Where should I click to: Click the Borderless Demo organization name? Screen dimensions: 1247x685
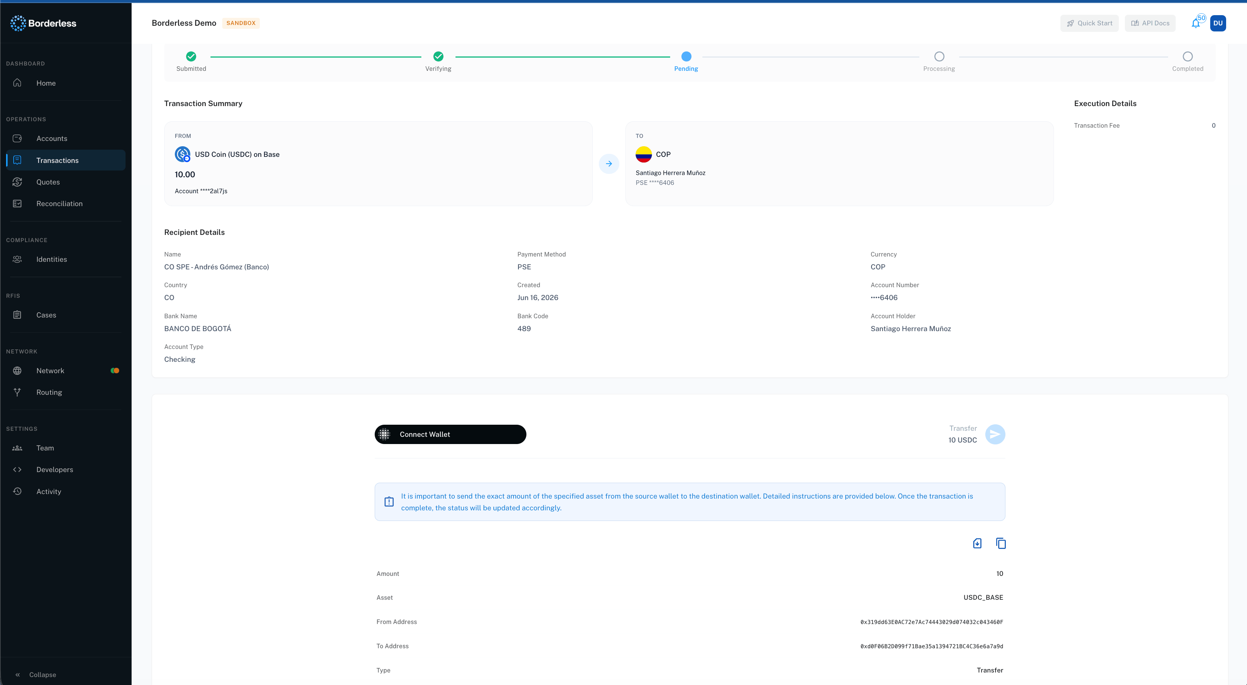point(184,23)
